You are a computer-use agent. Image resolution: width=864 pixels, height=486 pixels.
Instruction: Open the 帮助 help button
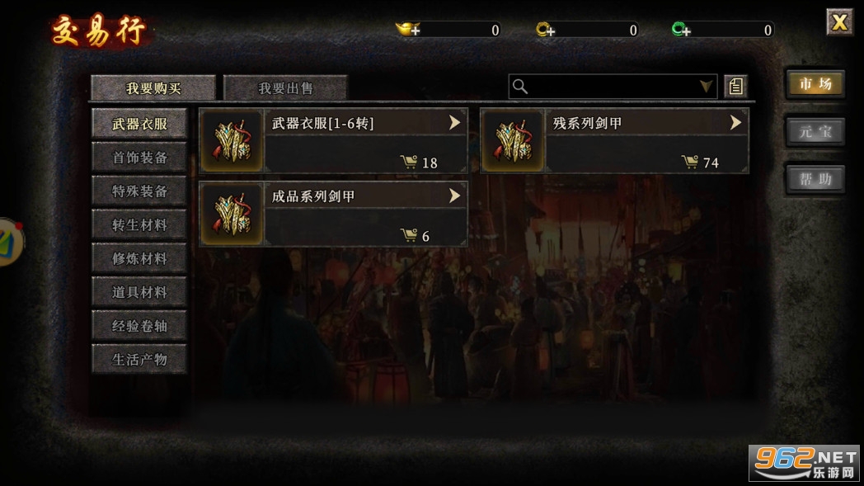(x=815, y=179)
